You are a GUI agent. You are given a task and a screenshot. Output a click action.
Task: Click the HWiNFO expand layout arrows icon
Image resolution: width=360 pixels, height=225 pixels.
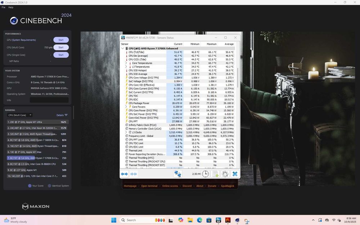click(125, 174)
